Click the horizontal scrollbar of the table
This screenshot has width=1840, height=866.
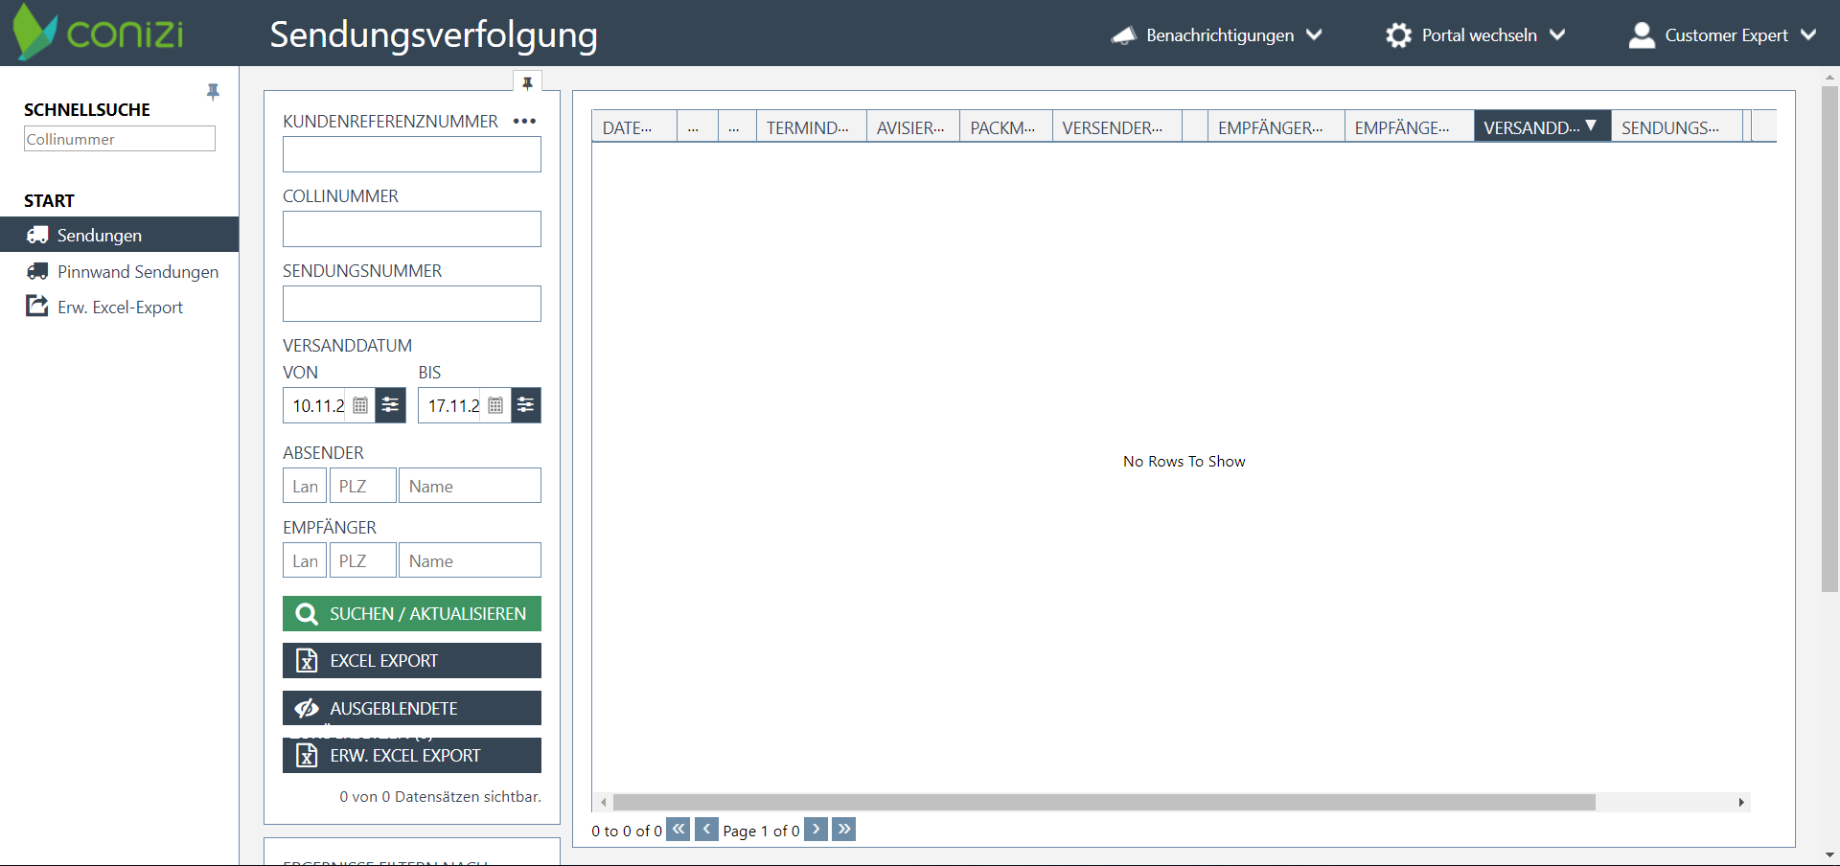coord(1104,802)
